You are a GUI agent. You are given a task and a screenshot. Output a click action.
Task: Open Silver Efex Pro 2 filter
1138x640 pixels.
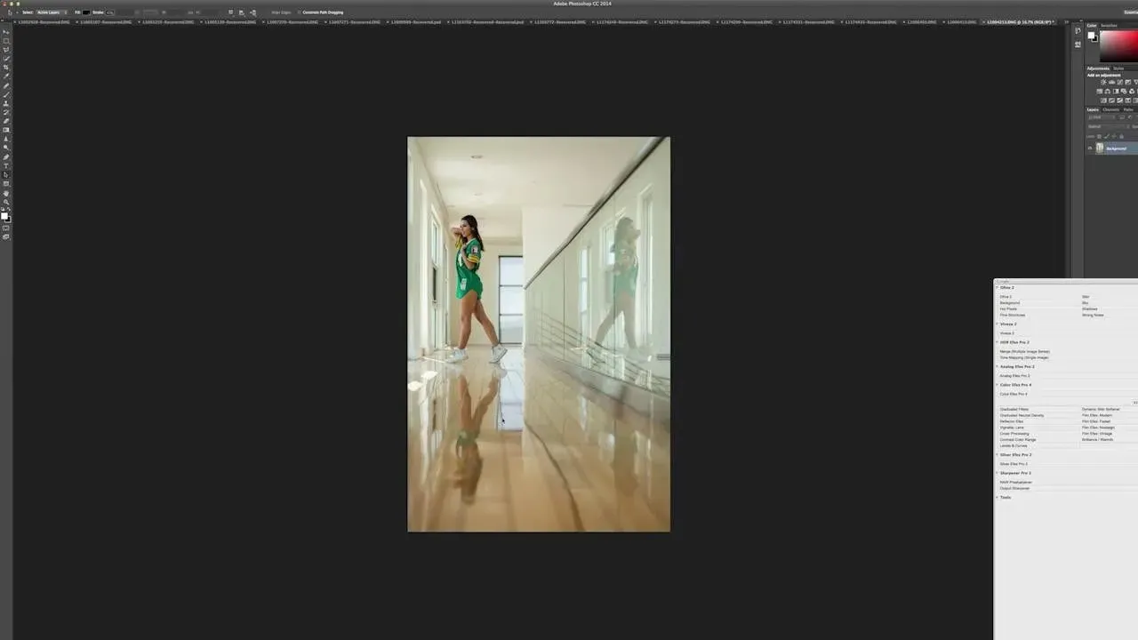pos(1014,464)
